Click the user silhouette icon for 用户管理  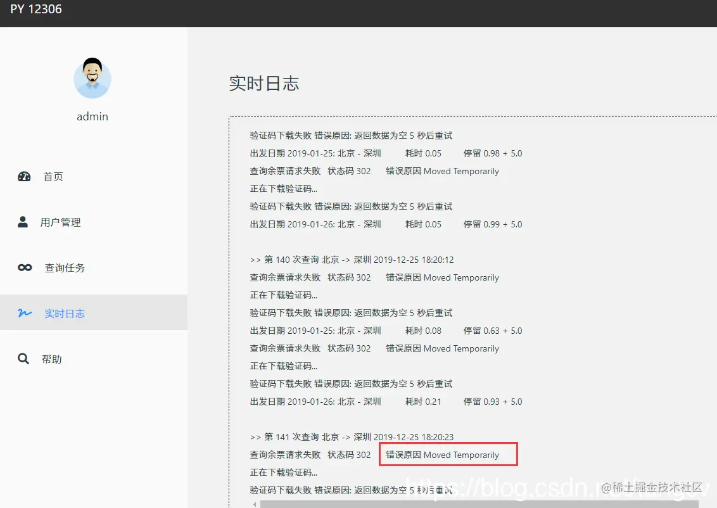22,222
